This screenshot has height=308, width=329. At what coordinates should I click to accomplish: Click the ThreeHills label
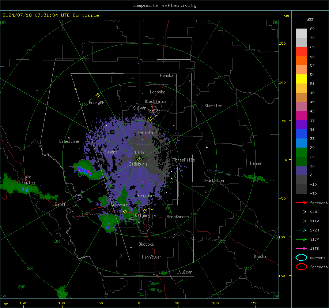(184, 160)
